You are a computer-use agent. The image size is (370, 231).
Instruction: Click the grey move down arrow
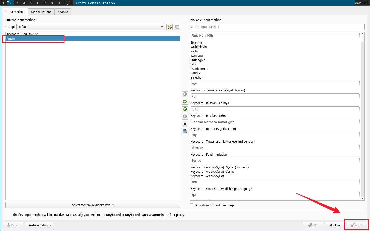click(x=185, y=117)
